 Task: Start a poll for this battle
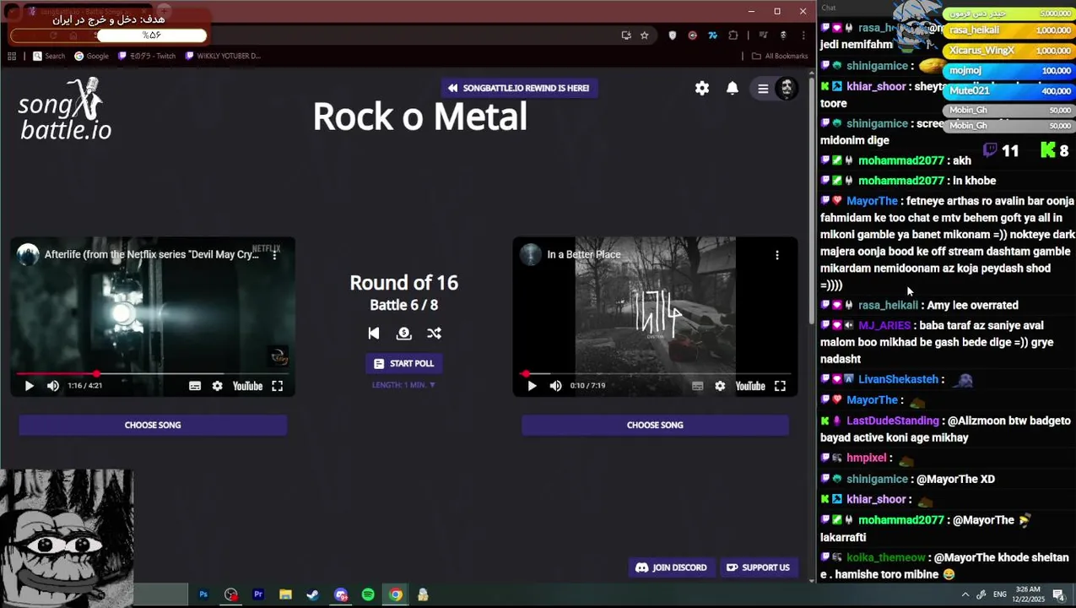coord(404,363)
